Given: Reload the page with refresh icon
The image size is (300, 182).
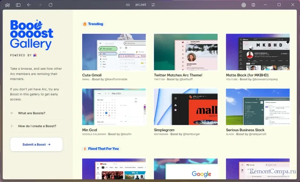Looking at the screenshot, I should (50, 5).
